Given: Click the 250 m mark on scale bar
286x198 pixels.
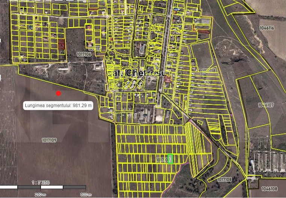Looking at the screenshot, I should click(41, 194).
